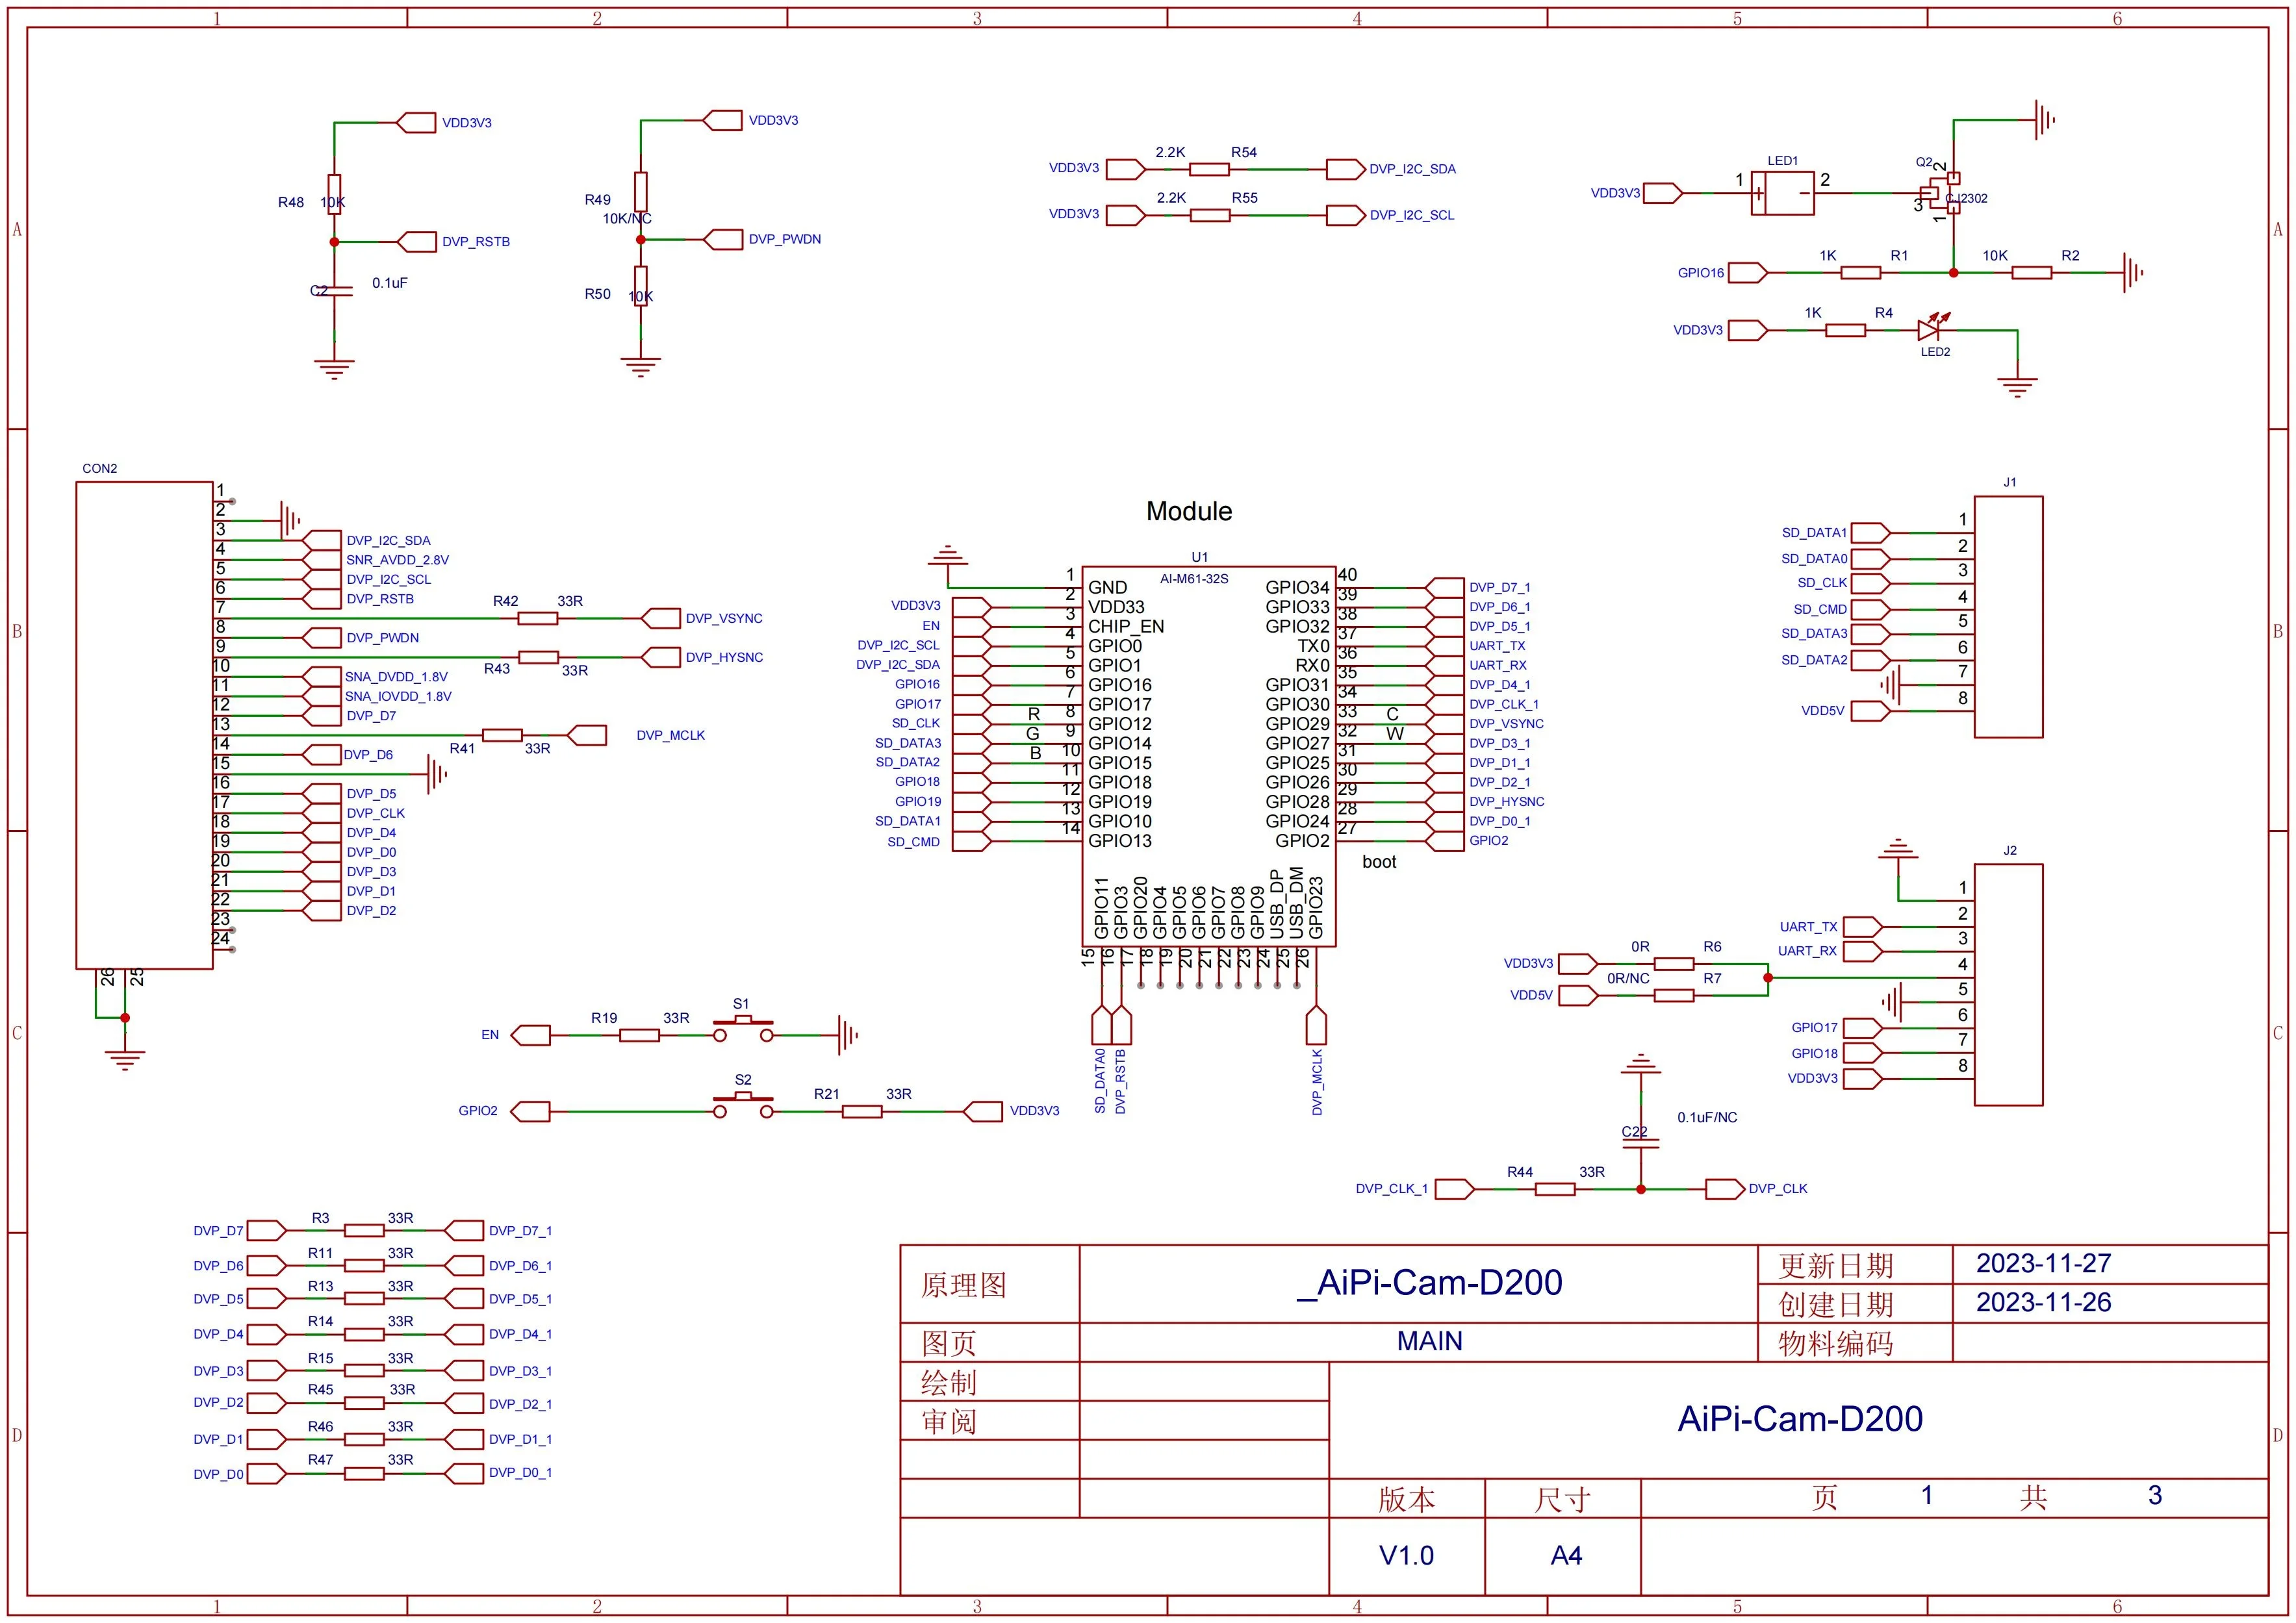Click the R55 2.2K resistor symbol

1209,215
